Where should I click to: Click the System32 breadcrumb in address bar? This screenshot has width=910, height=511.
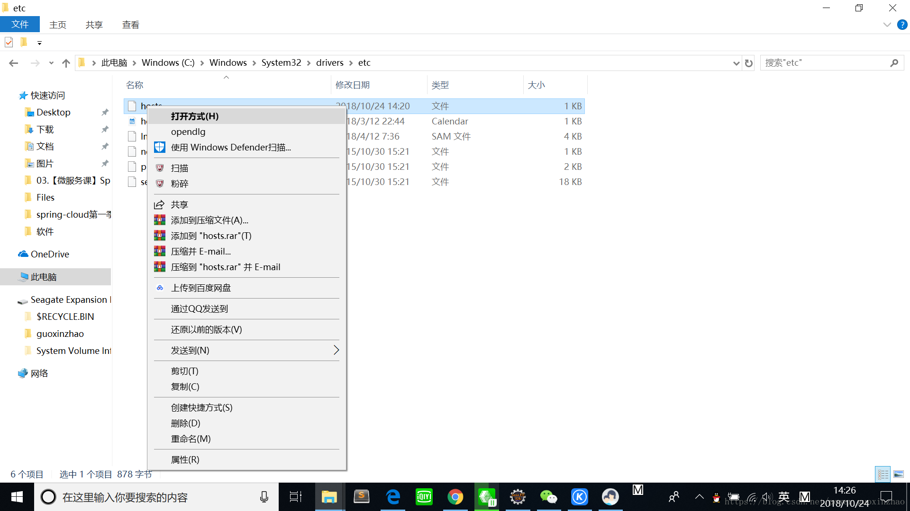[281, 63]
